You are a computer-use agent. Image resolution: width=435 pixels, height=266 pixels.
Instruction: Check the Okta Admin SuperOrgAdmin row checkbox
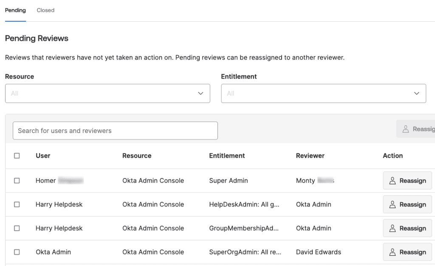17,252
